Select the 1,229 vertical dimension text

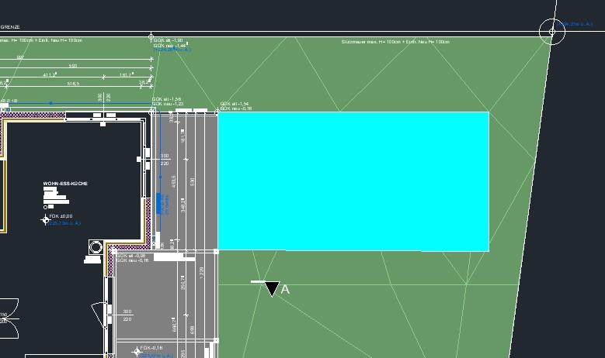[x=203, y=272]
